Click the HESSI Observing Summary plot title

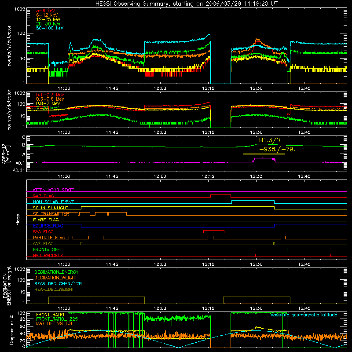tap(186, 4)
